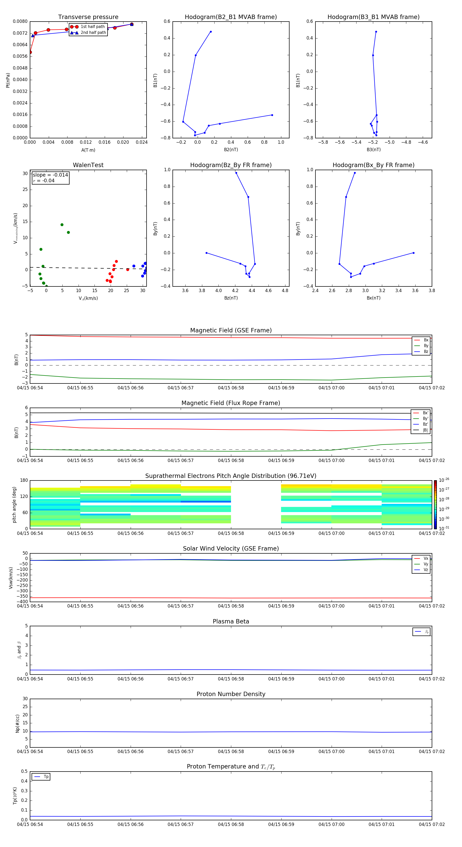Select the "slope = -0.014" annotation

coord(50,175)
